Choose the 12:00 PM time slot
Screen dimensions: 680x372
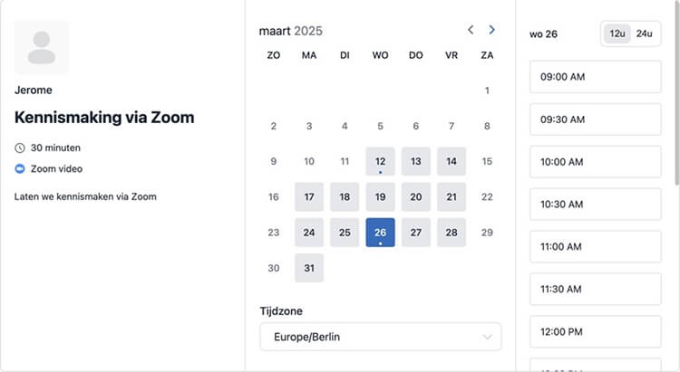[596, 332]
